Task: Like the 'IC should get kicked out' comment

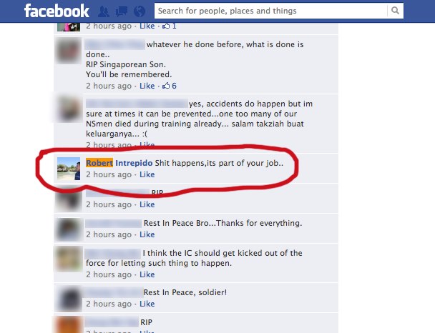Action: pos(147,274)
